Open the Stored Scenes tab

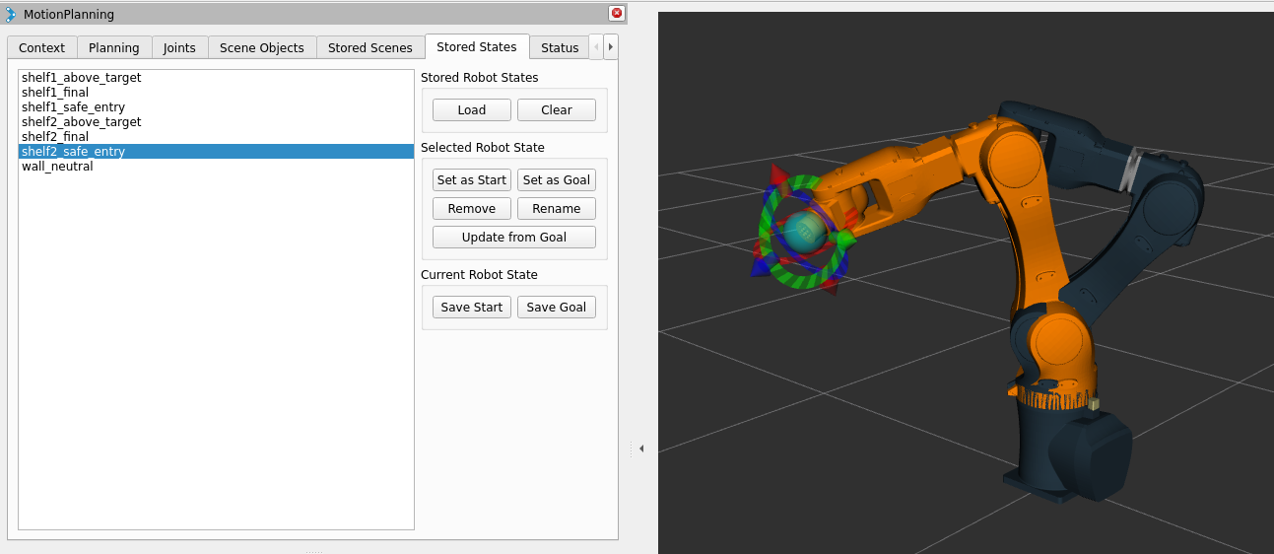(370, 47)
